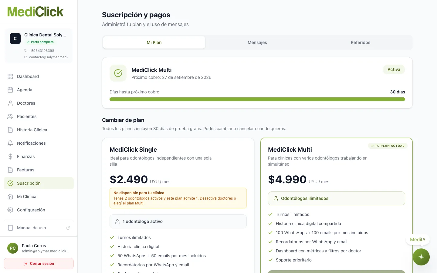Screen dimensions: 437x273
Task: Open the MediIA assistant sparkle button
Action: (x=421, y=257)
